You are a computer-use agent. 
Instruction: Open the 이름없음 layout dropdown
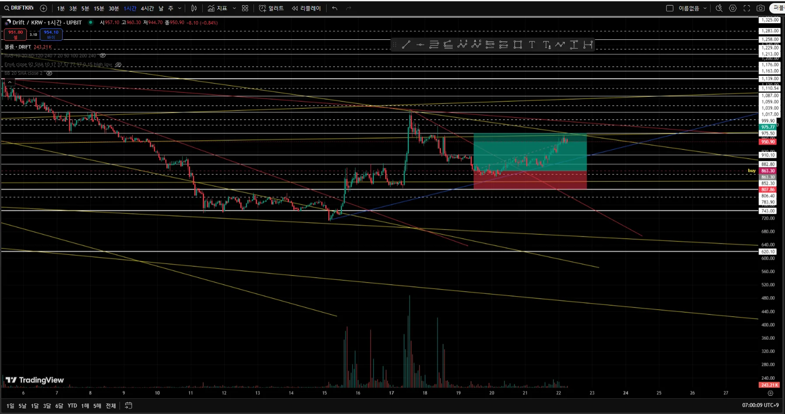[693, 8]
